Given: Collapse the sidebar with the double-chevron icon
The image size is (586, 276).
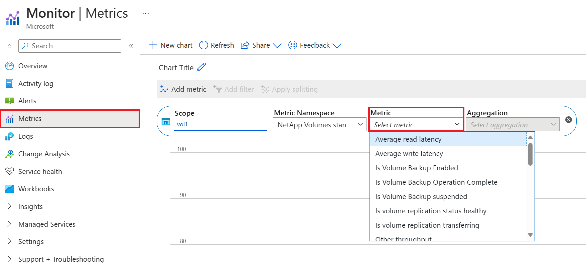Looking at the screenshot, I should [x=131, y=46].
